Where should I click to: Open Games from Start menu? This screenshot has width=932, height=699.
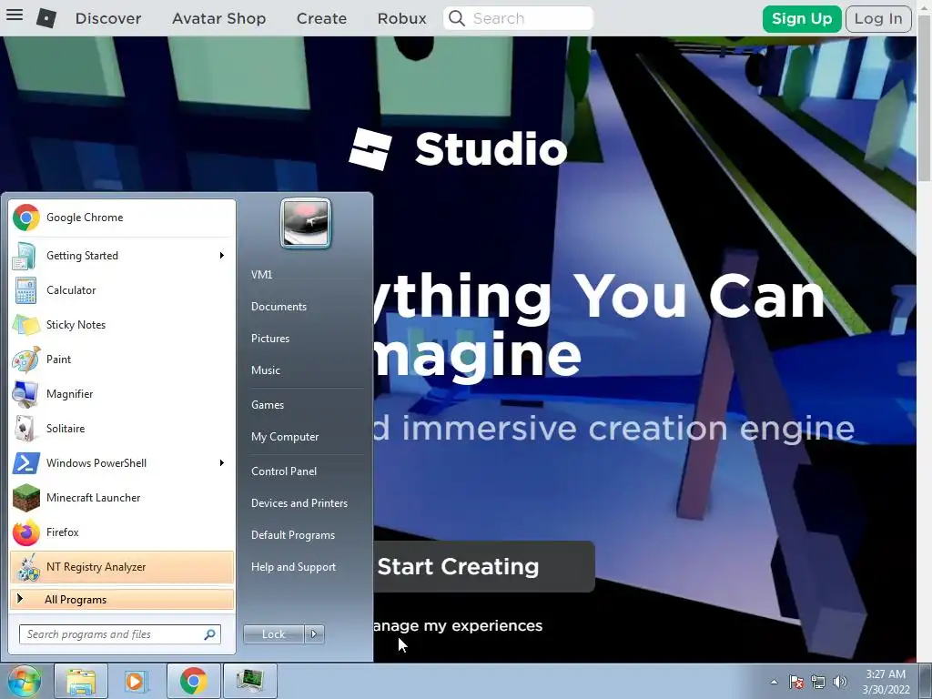[x=268, y=405]
